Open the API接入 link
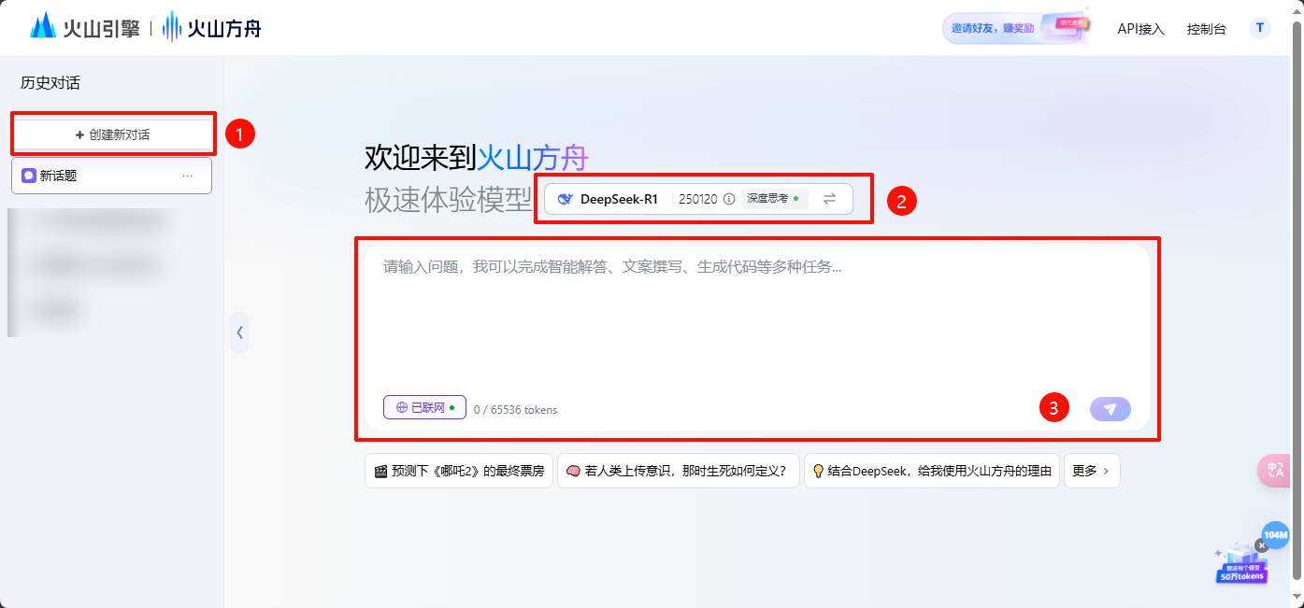The height and width of the screenshot is (608, 1304). [x=1140, y=29]
